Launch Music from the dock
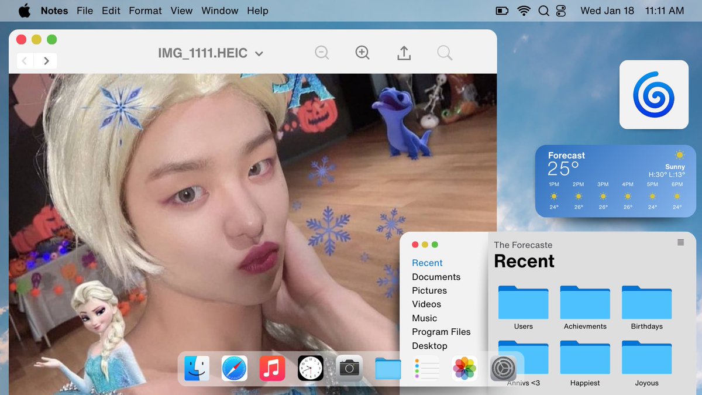The width and height of the screenshot is (702, 395). (272, 368)
